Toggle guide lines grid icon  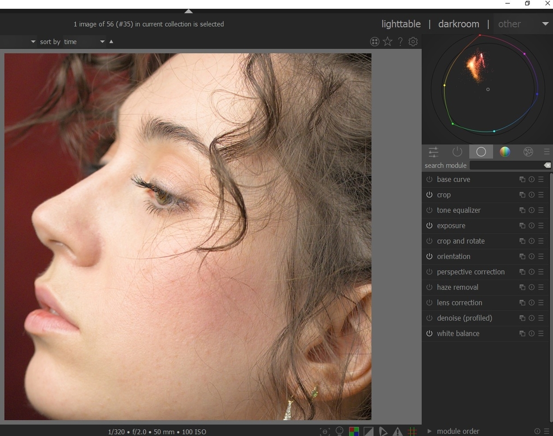click(412, 431)
